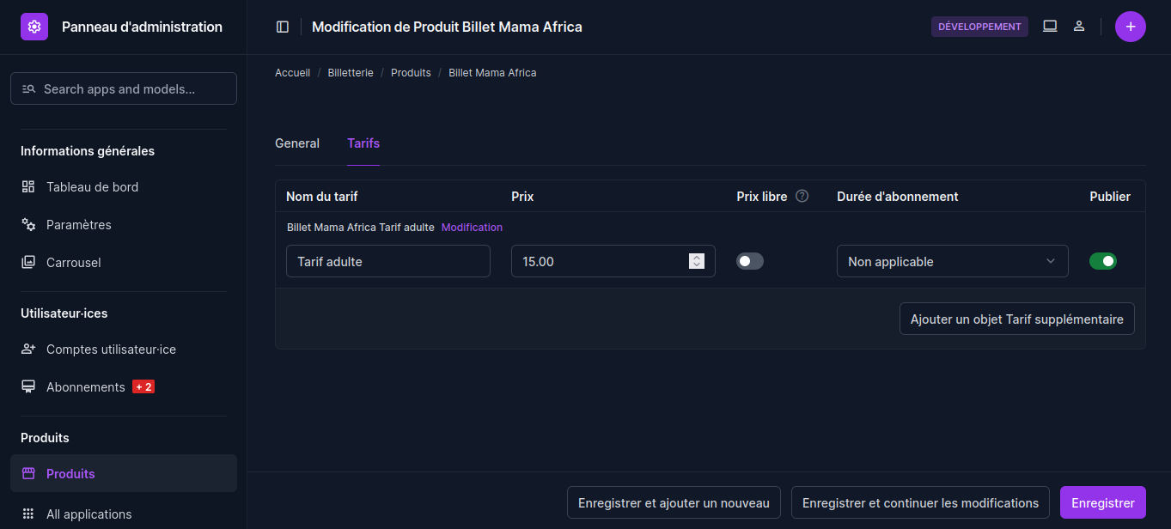The height and width of the screenshot is (529, 1171).
Task: Click the settings gear logo icon
Action: tap(34, 27)
